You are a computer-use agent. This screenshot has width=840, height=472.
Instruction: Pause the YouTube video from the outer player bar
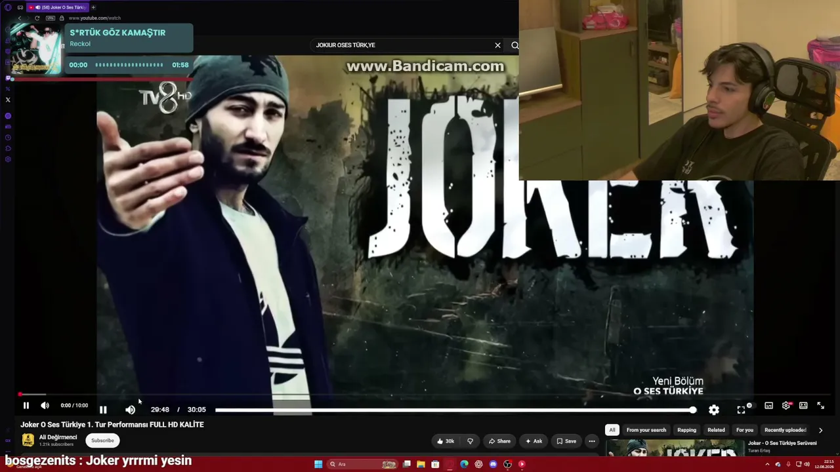pos(26,406)
